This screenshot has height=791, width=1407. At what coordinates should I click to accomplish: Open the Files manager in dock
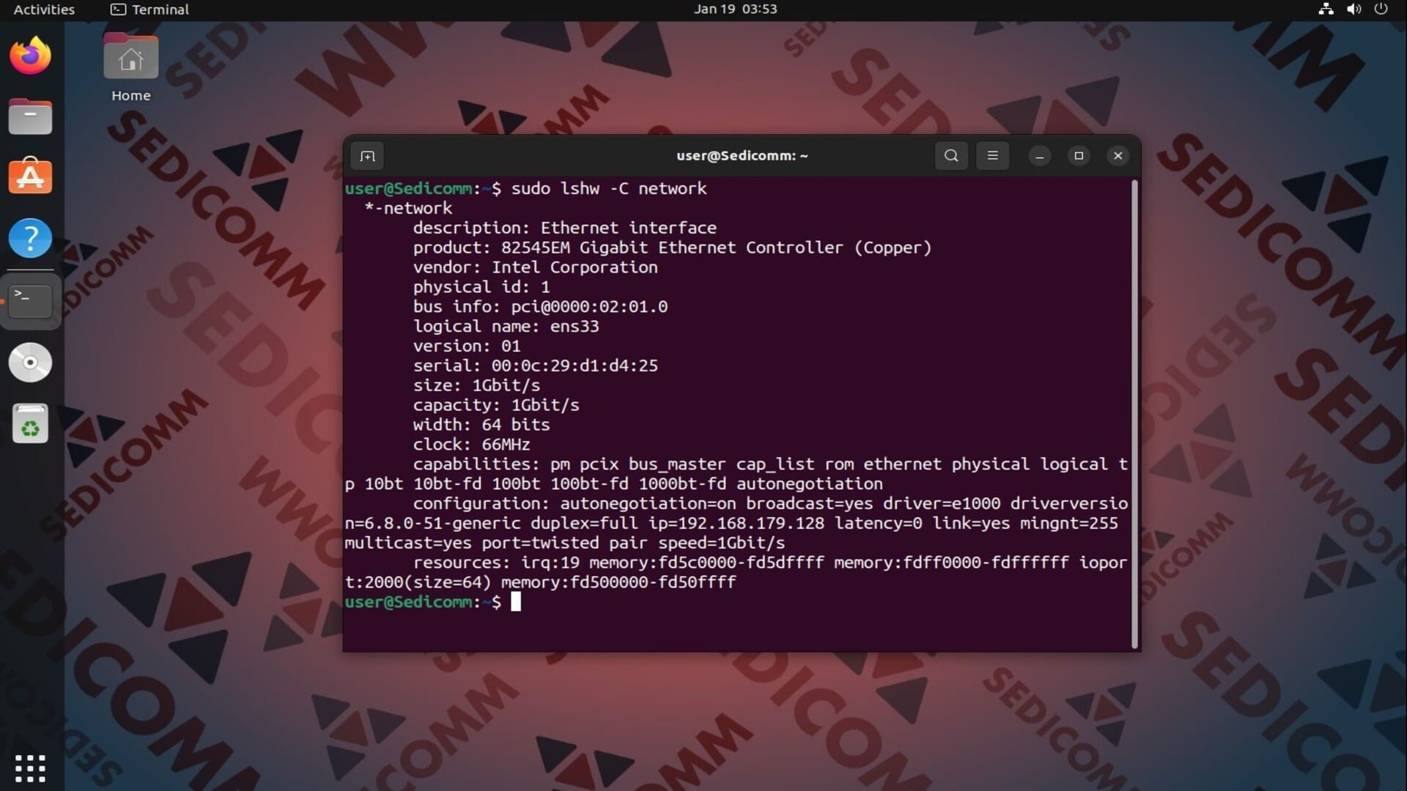30,117
